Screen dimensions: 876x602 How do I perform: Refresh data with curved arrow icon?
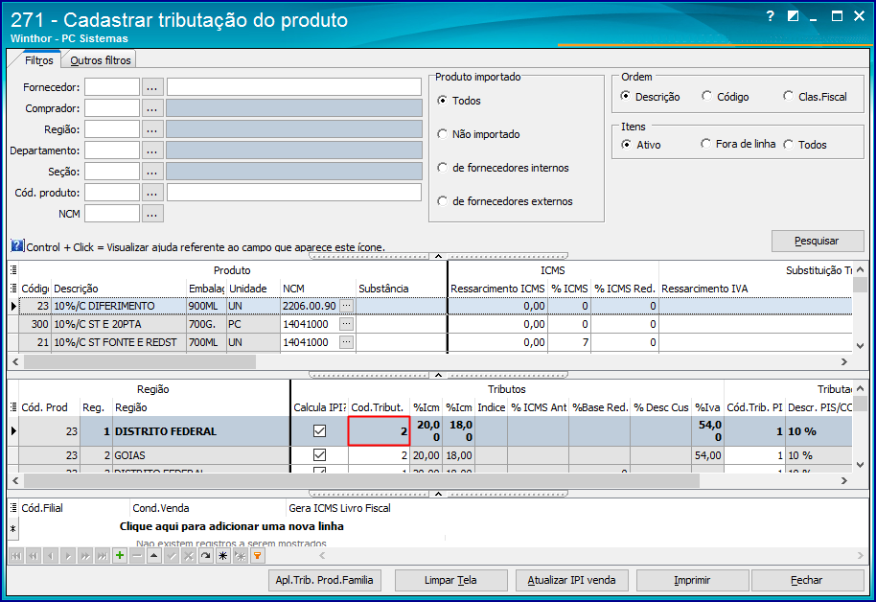[206, 556]
